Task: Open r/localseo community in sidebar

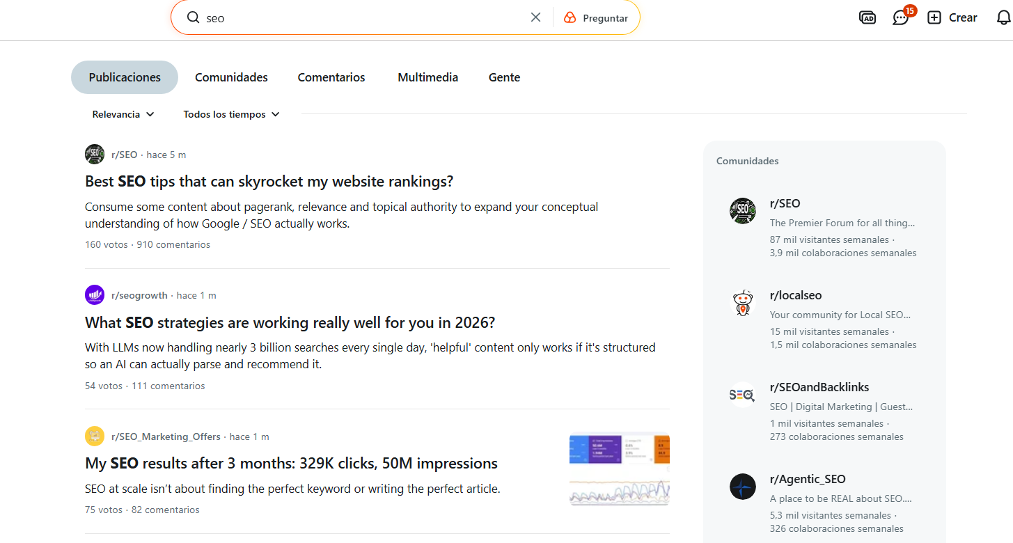Action: coord(796,295)
